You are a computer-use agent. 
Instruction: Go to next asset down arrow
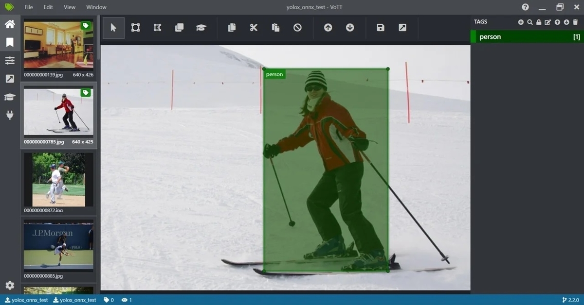point(350,28)
